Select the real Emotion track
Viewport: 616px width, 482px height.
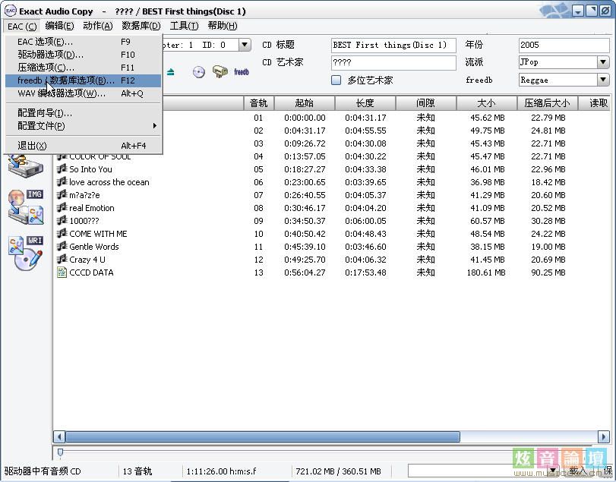[330, 208]
